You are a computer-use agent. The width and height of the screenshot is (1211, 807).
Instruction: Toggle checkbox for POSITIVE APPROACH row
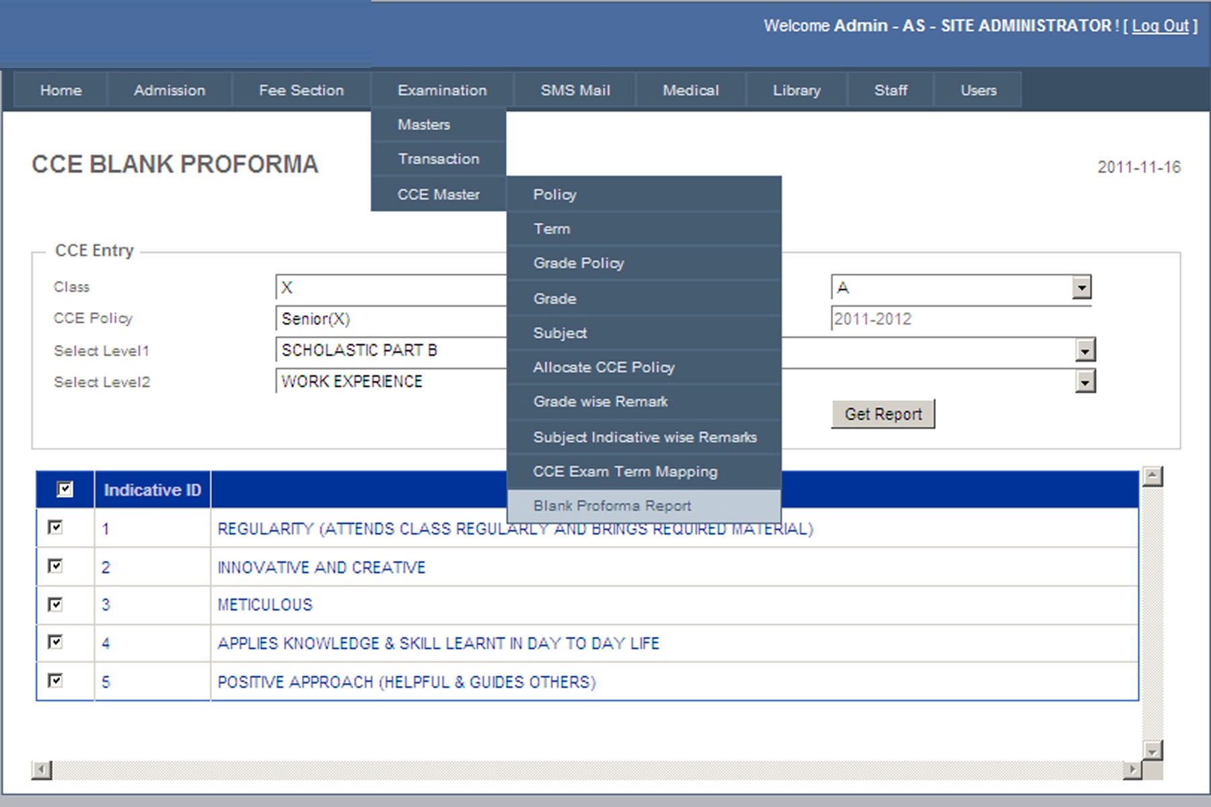[x=56, y=681]
